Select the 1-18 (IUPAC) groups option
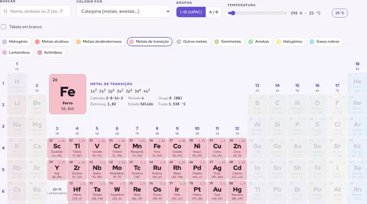 pos(191,12)
